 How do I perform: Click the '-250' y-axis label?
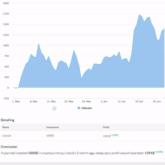click(x=6, y=99)
